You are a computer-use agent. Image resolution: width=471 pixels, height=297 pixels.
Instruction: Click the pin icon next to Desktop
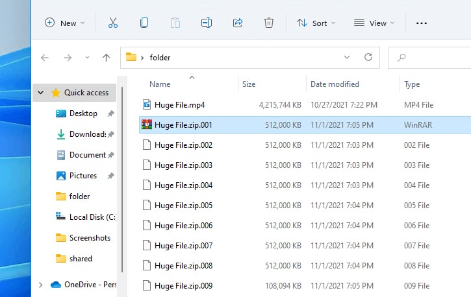point(111,113)
